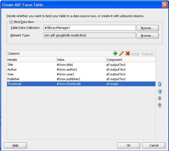Click the Header column heading
This screenshot has width=169, height=151.
[32, 60]
